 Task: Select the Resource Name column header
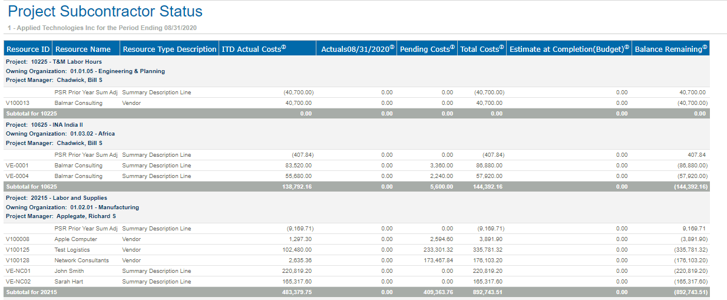click(x=83, y=50)
